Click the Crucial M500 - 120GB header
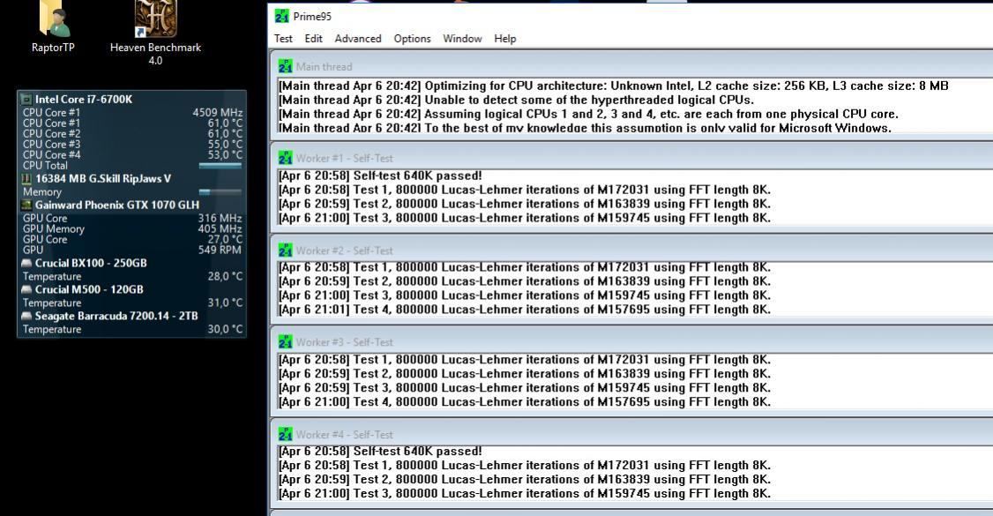Screen dimensions: 993x516 point(89,290)
